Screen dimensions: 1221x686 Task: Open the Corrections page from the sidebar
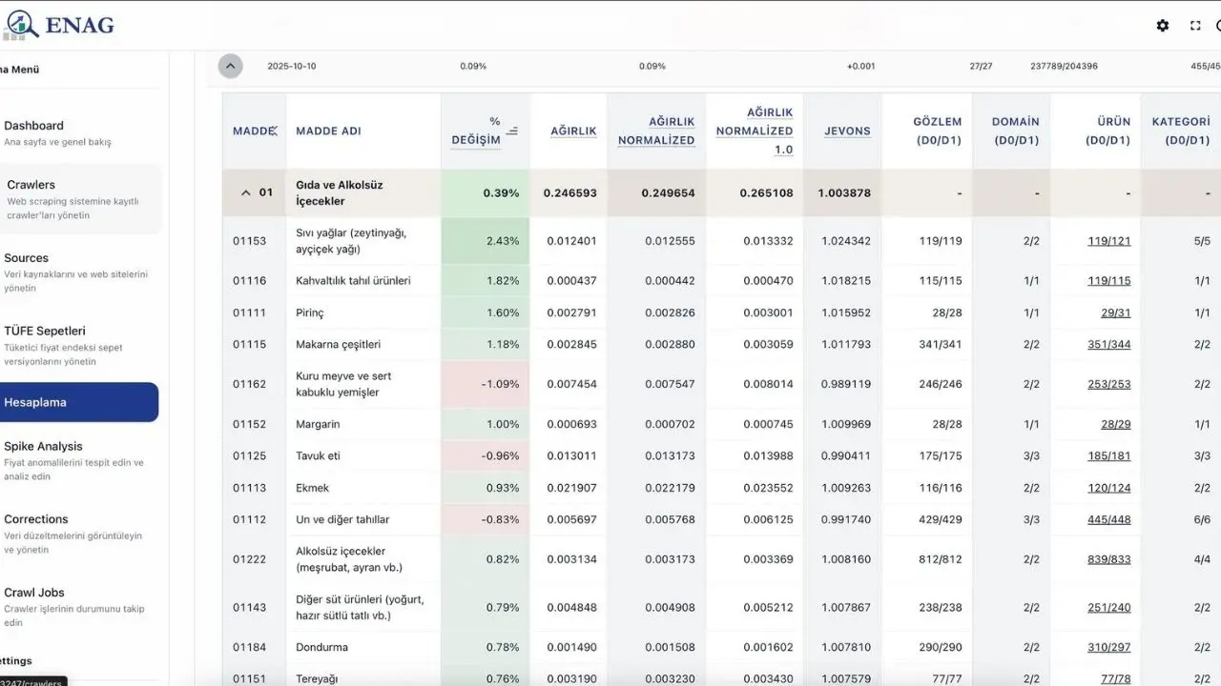pos(36,519)
